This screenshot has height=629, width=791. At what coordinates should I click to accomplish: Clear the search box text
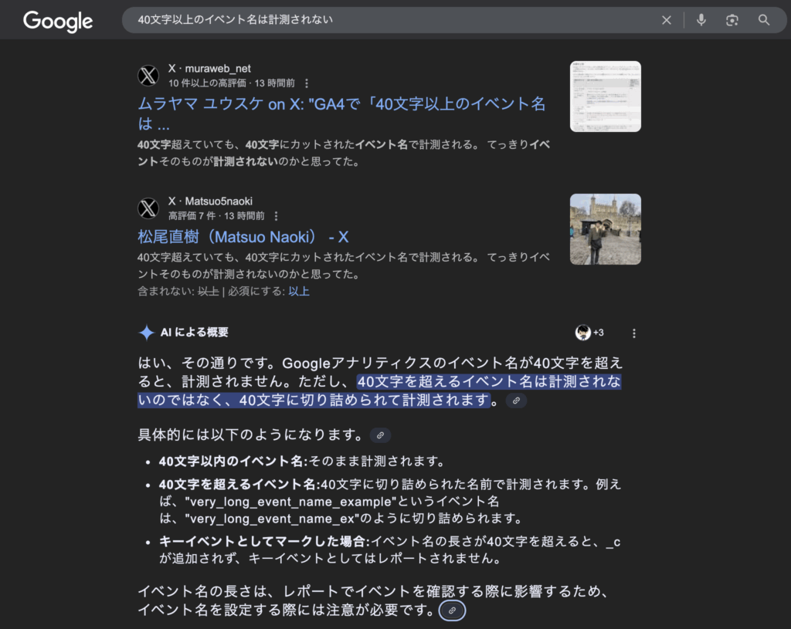(667, 20)
